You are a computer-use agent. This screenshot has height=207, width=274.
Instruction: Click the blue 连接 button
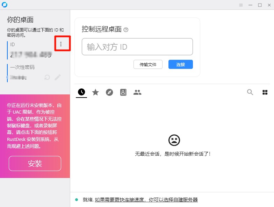180,64
